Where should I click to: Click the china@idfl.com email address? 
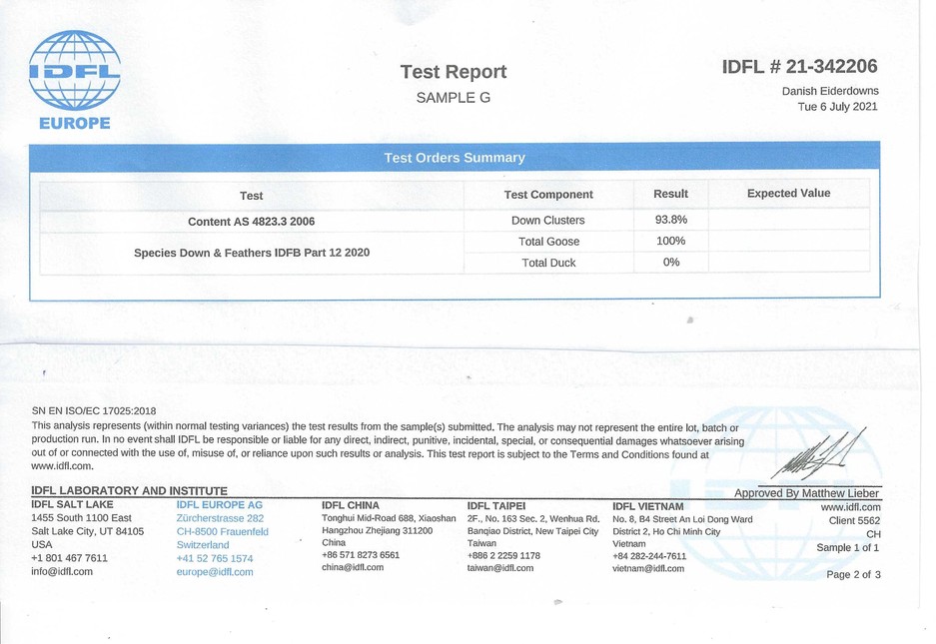[353, 567]
